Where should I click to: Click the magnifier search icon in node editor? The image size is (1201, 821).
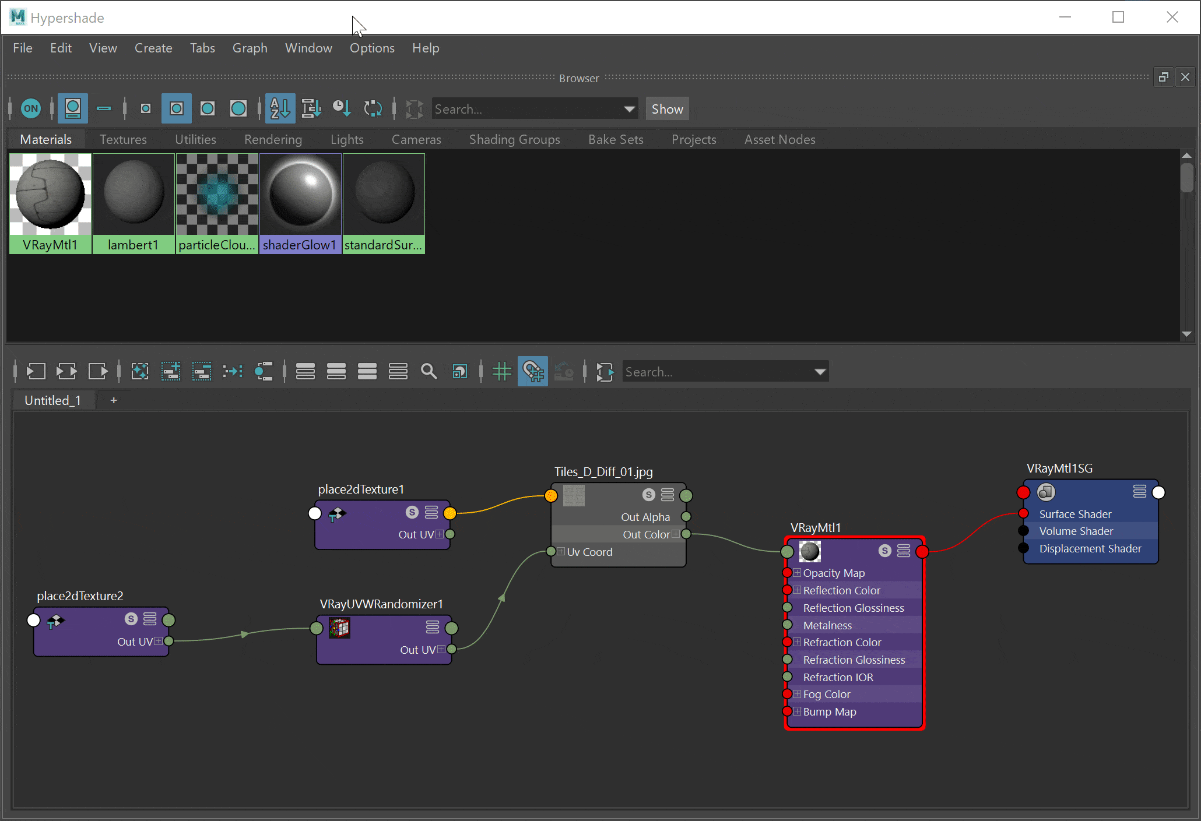click(429, 371)
